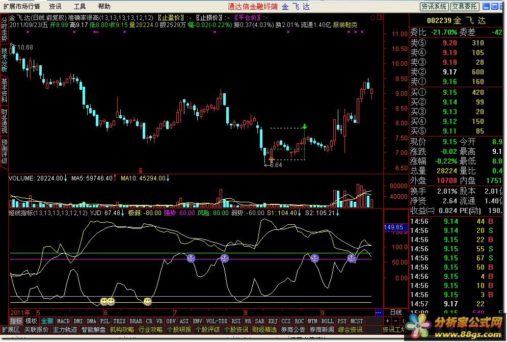
Task: Open the 扩展市场行情 menu
Action: click(22, 7)
